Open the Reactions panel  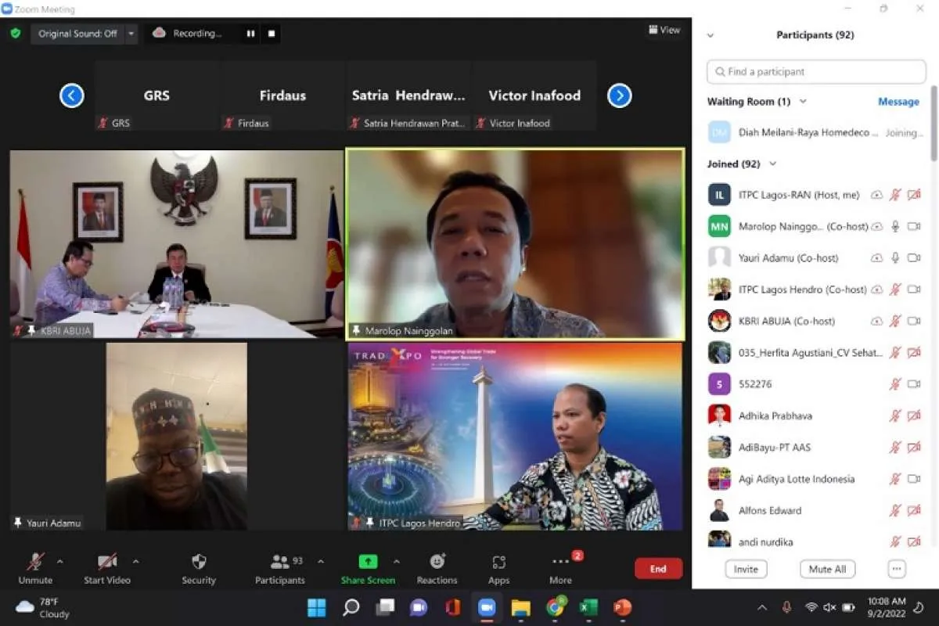click(437, 567)
